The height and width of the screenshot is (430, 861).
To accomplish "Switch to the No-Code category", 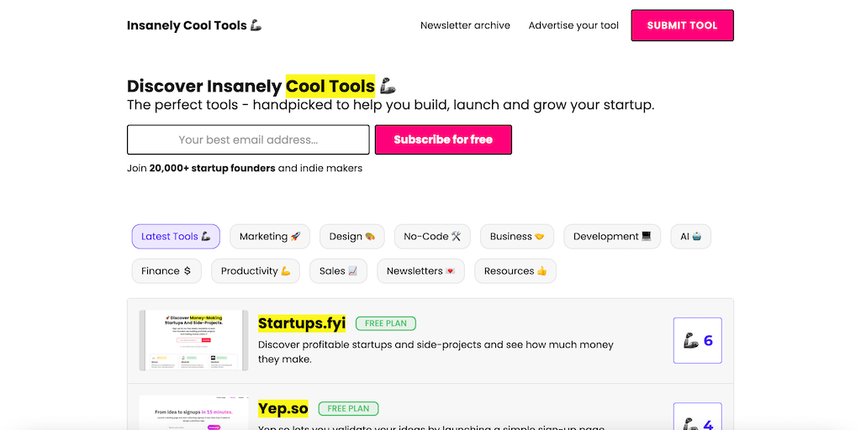I will tap(432, 236).
